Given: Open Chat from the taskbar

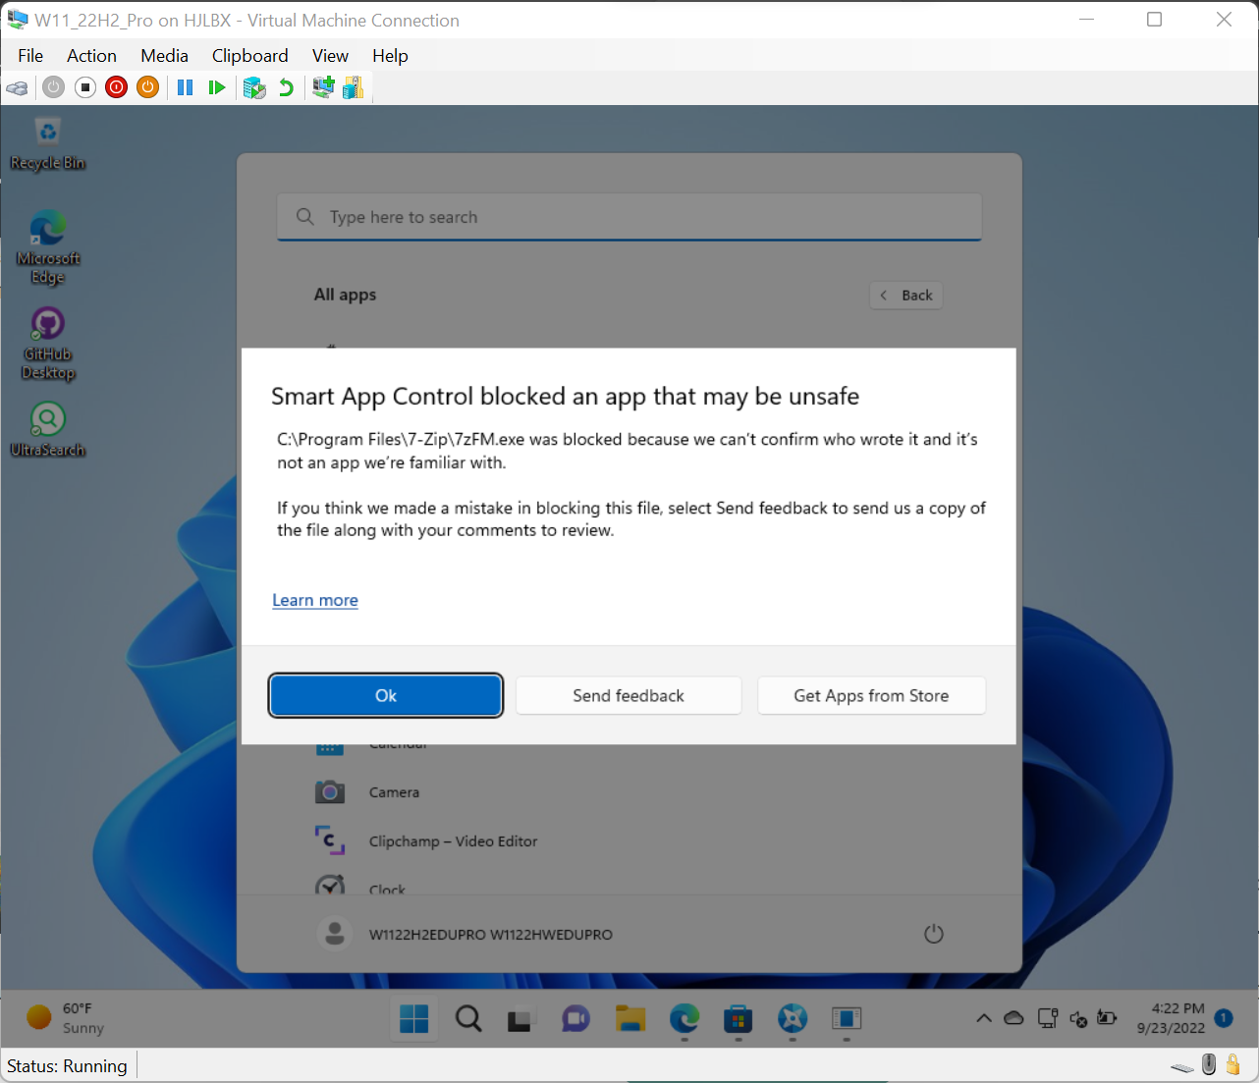Looking at the screenshot, I should (x=575, y=1019).
